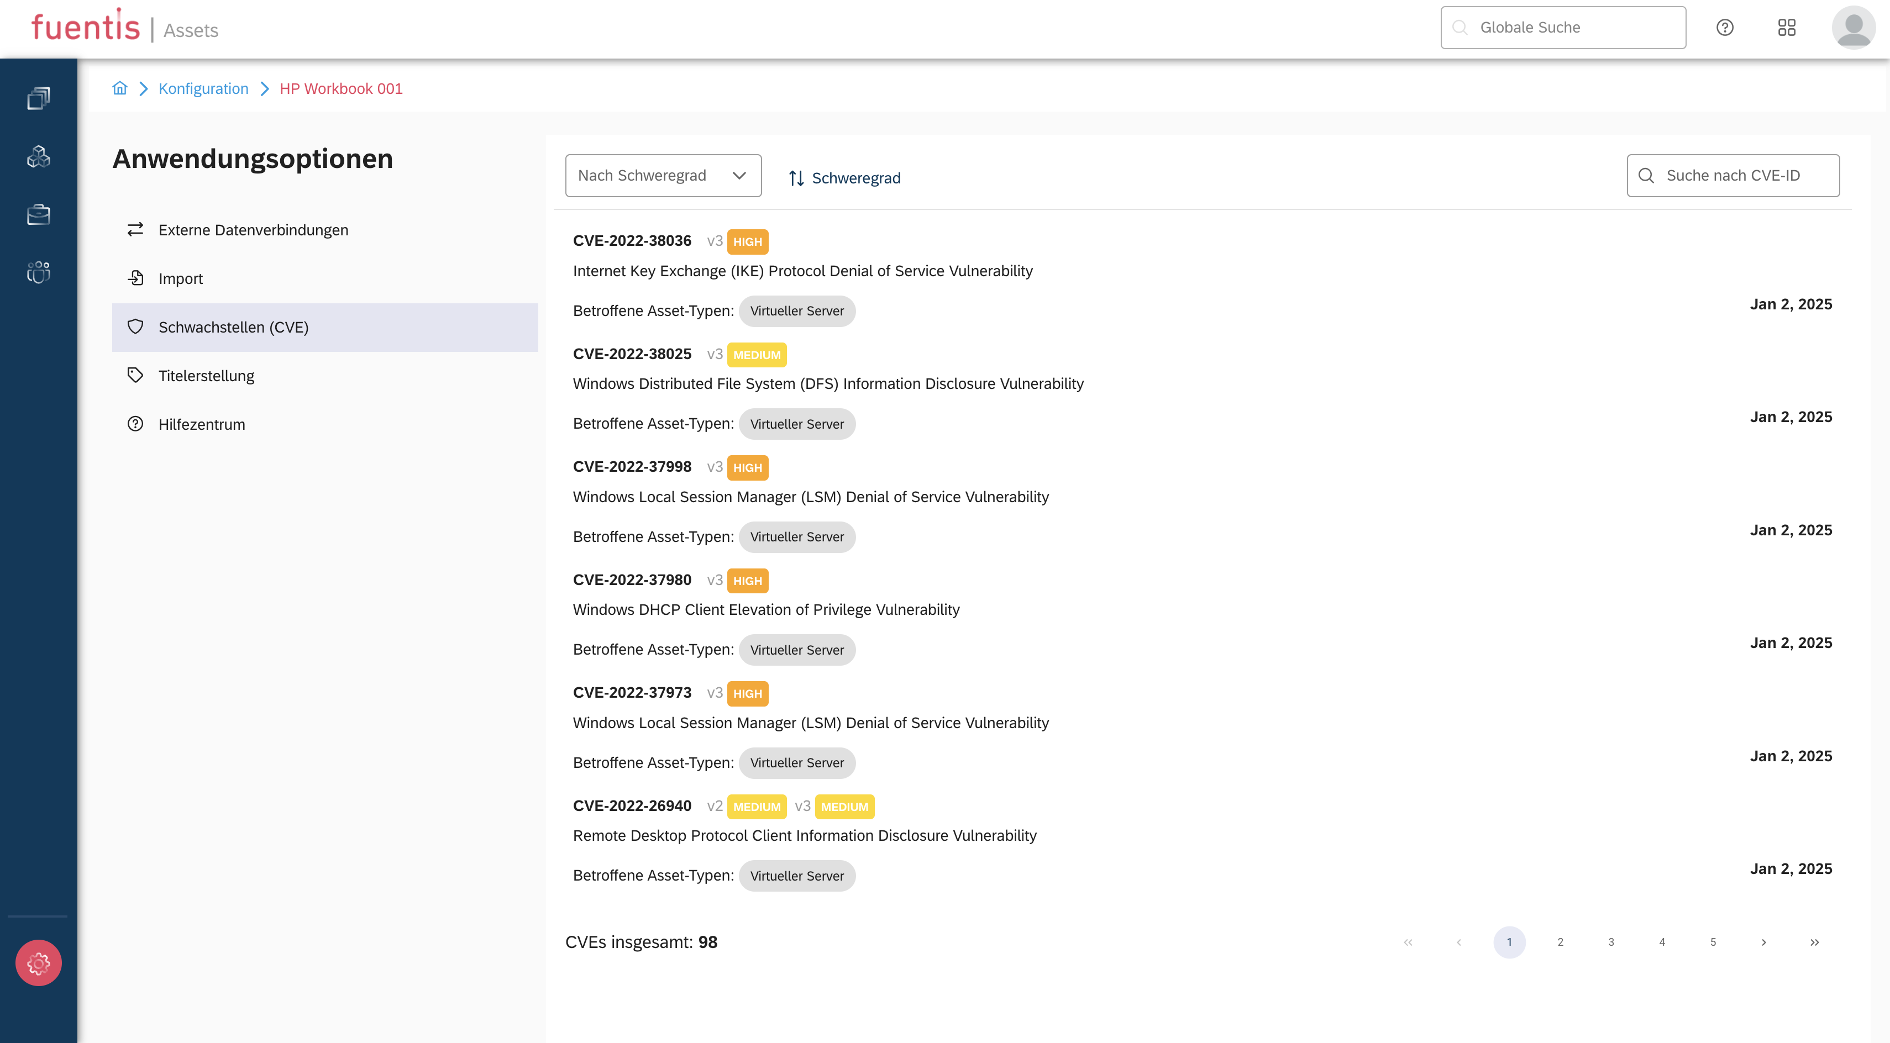The image size is (1890, 1043).
Task: Open the red settings gear button
Action: tap(38, 962)
